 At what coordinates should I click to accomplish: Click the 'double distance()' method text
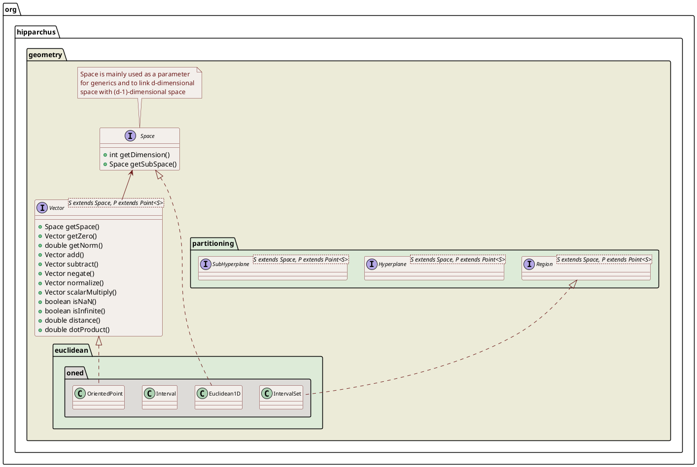pos(72,321)
